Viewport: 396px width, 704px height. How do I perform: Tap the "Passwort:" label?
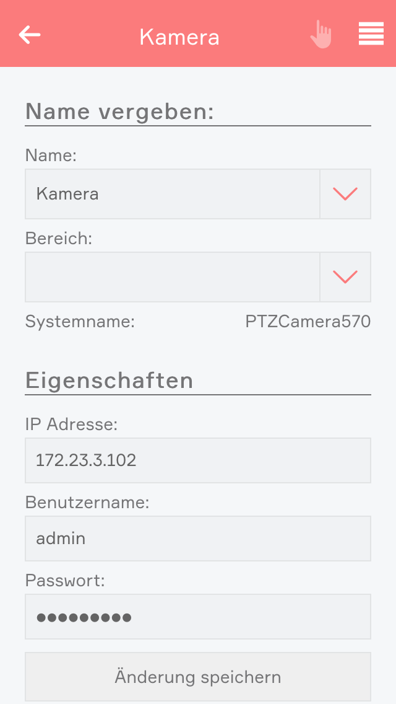(65, 581)
